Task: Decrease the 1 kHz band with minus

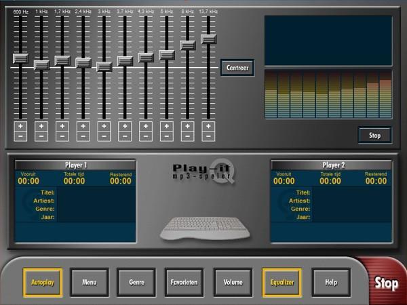Action: [x=41, y=136]
